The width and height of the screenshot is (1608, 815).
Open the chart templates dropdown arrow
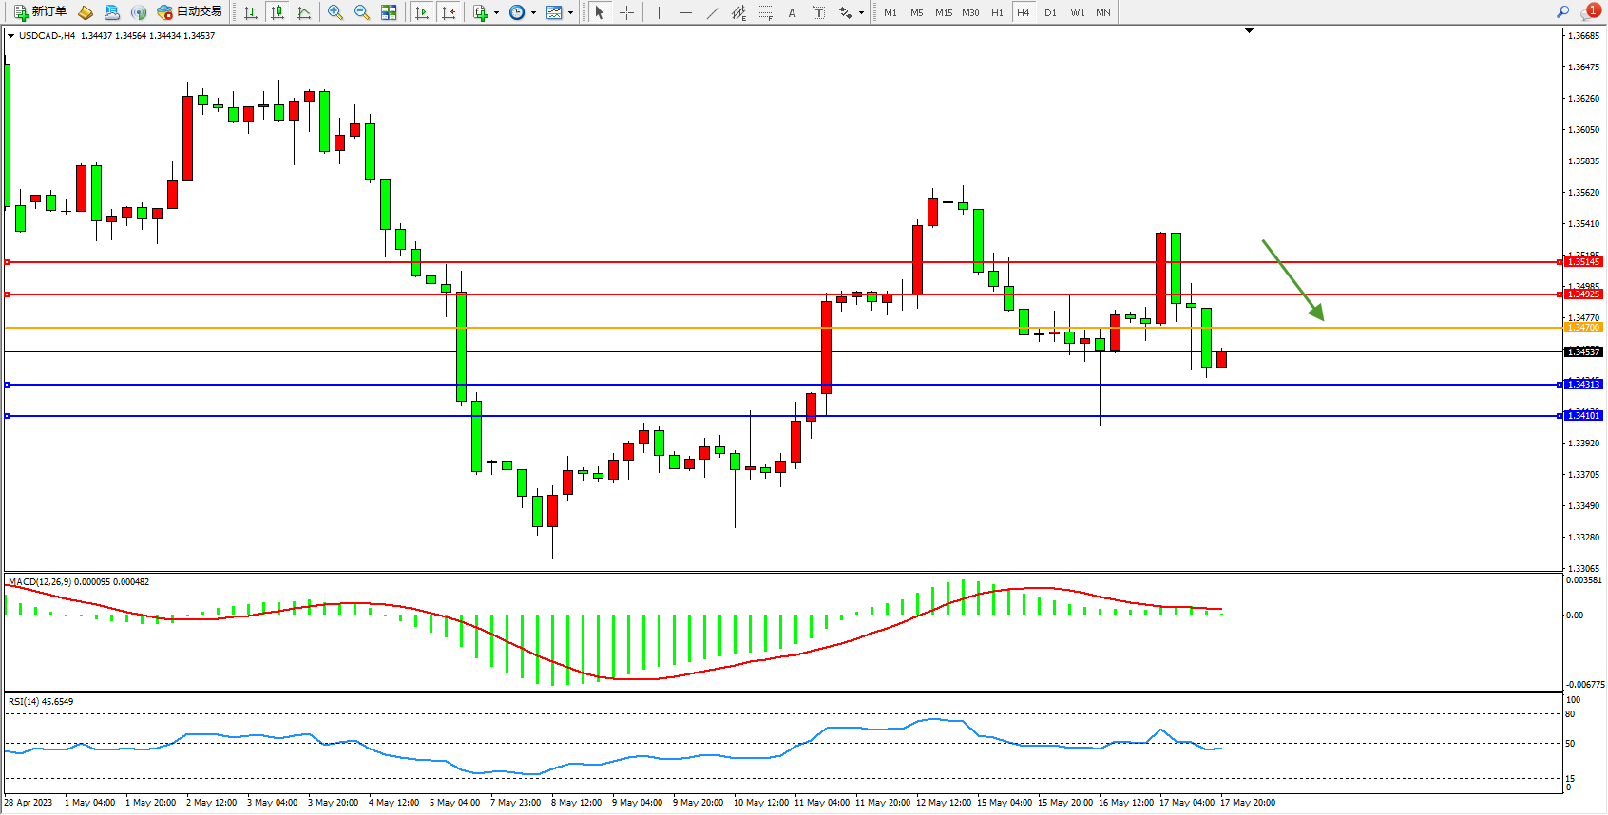[x=570, y=13]
